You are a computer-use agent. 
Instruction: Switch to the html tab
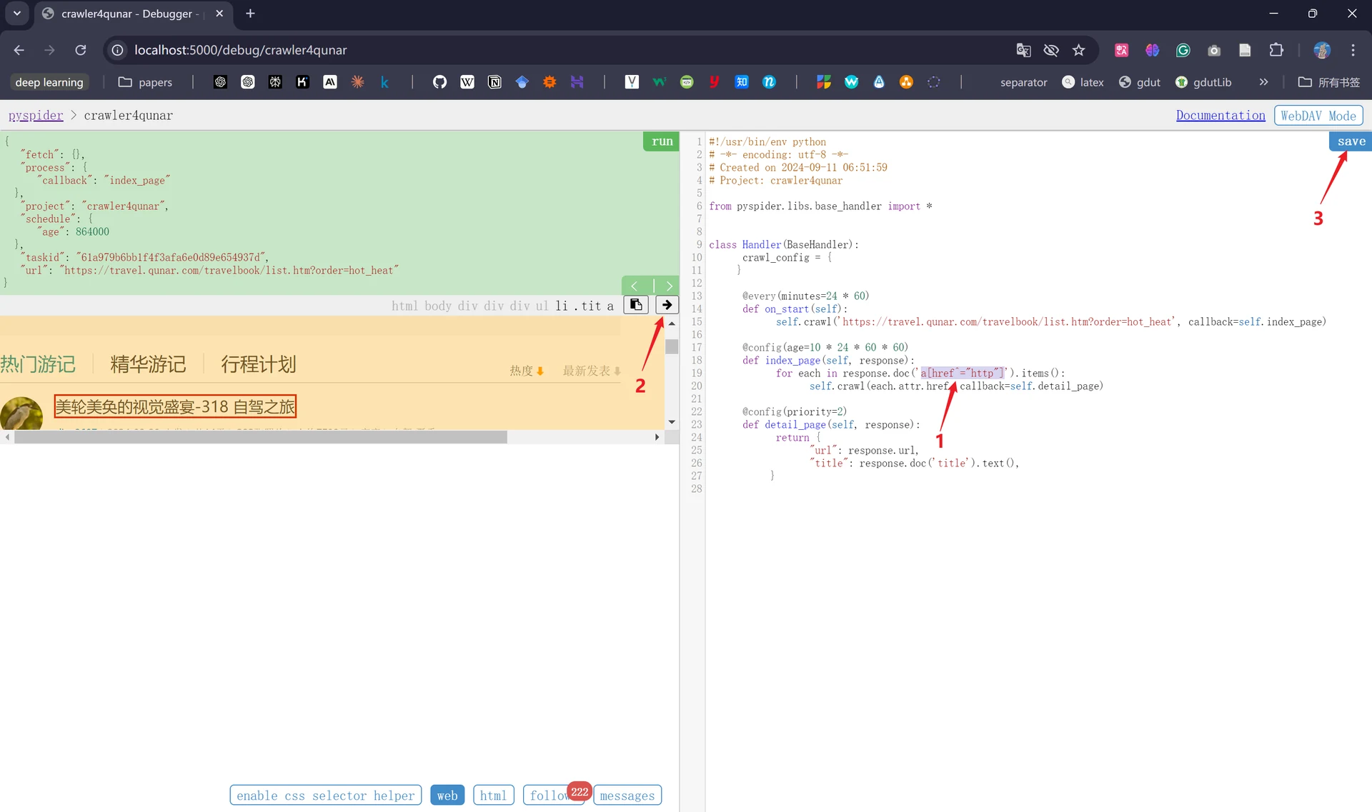click(493, 795)
